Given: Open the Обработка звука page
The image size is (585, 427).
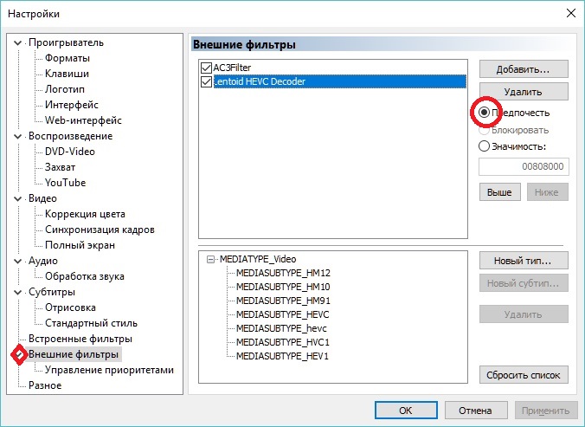Looking at the screenshot, I should point(85,276).
